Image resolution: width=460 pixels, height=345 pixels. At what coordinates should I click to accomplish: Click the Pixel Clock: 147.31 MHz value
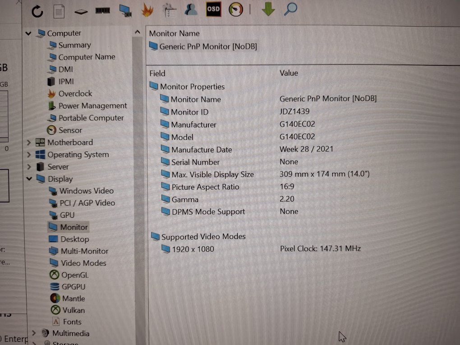coord(320,248)
